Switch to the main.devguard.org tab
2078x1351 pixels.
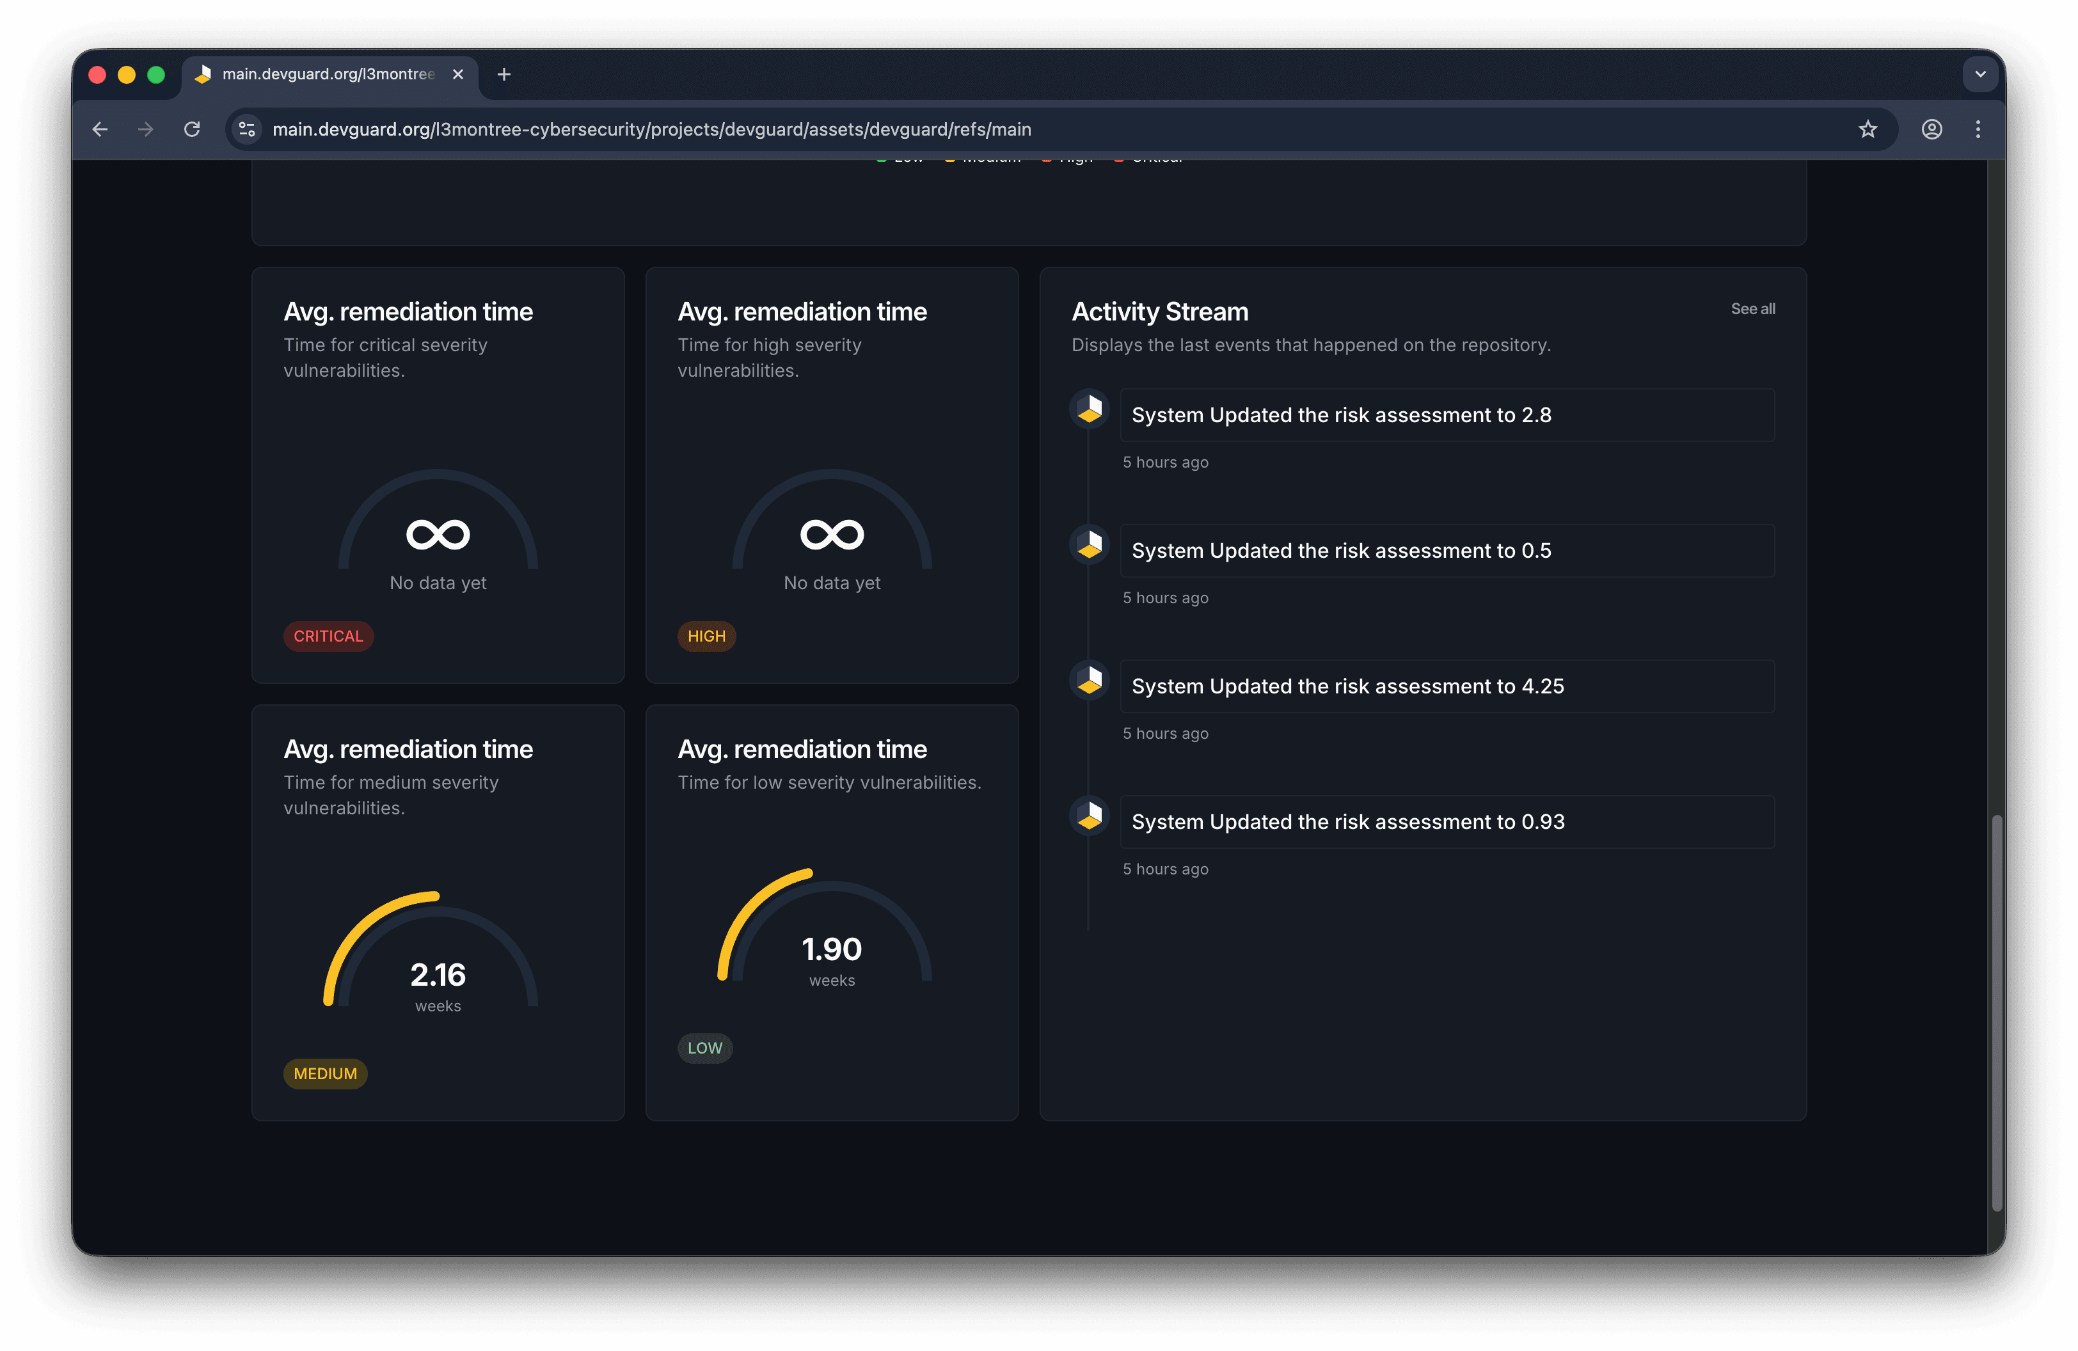pyautogui.click(x=323, y=74)
